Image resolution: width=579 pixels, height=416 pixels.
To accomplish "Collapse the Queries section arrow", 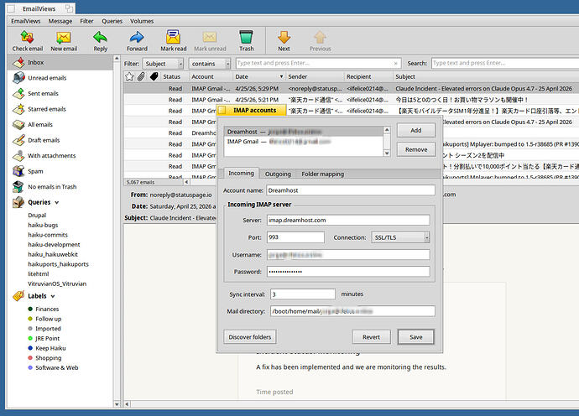I will point(57,203).
